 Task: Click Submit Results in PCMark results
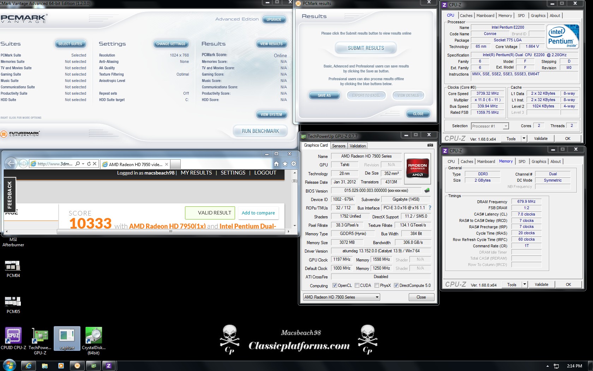pos(366,48)
